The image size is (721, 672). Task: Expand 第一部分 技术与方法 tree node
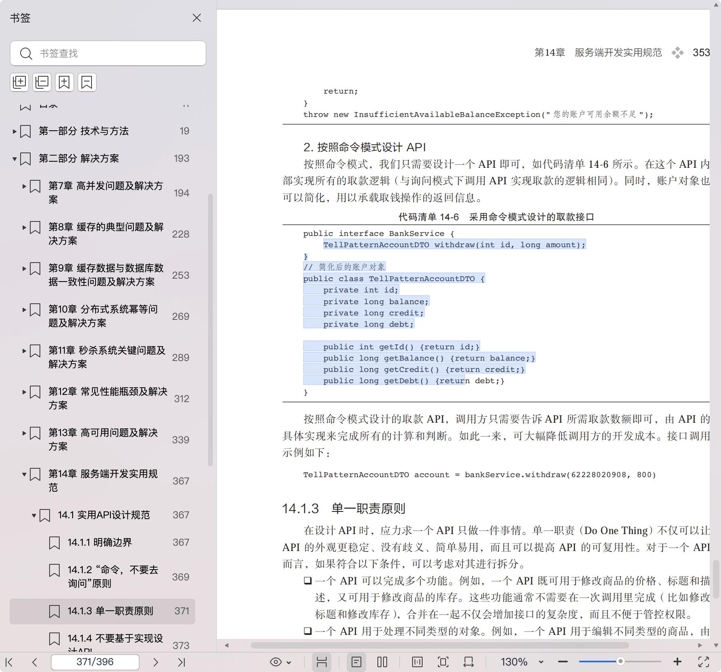(15, 131)
